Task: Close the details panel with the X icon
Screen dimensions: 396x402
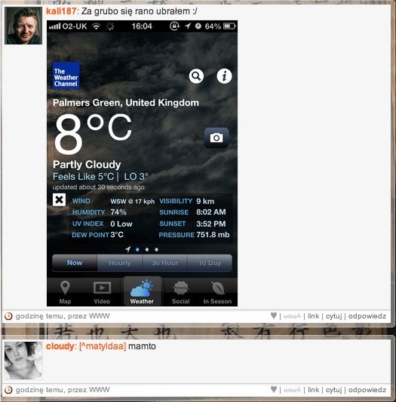Action: 59,199
